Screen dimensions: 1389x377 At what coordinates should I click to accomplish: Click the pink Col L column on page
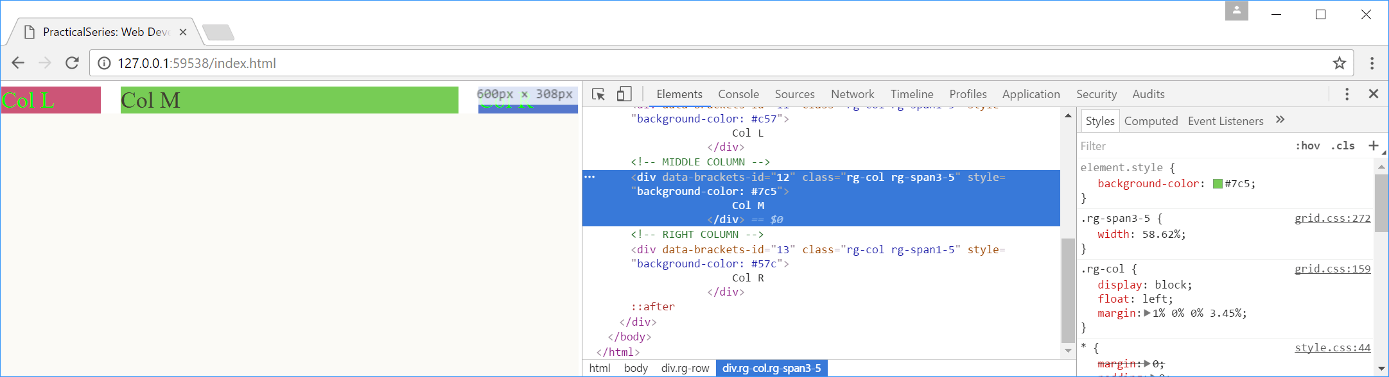coord(51,100)
